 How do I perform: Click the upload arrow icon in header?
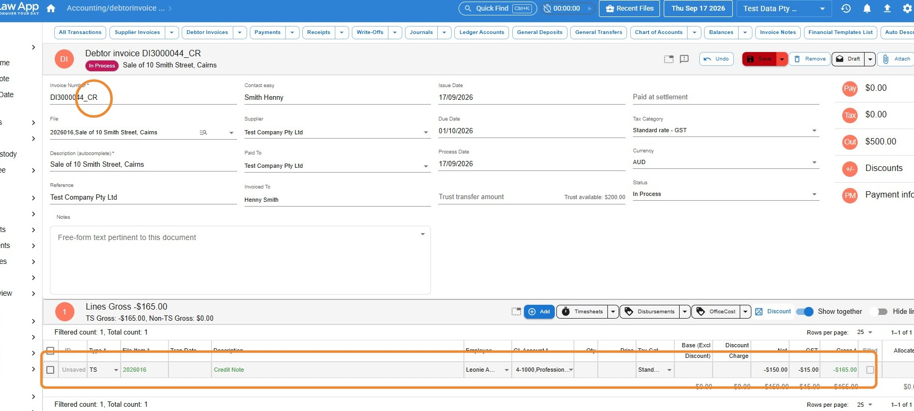click(x=887, y=8)
